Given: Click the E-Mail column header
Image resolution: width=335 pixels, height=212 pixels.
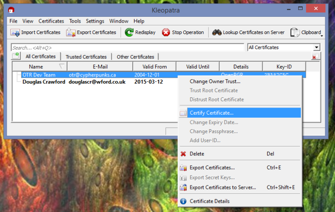Looking at the screenshot, I should [x=100, y=67].
